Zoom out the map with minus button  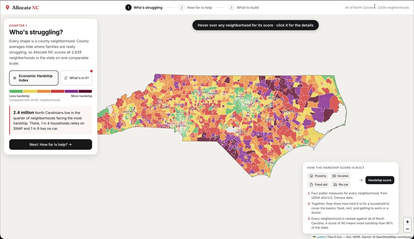407,229
